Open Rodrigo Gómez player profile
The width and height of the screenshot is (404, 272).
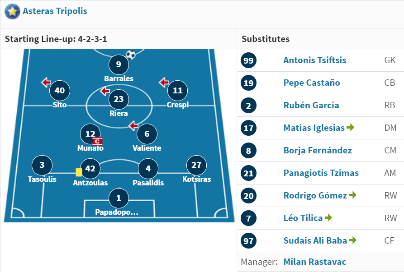click(x=315, y=195)
